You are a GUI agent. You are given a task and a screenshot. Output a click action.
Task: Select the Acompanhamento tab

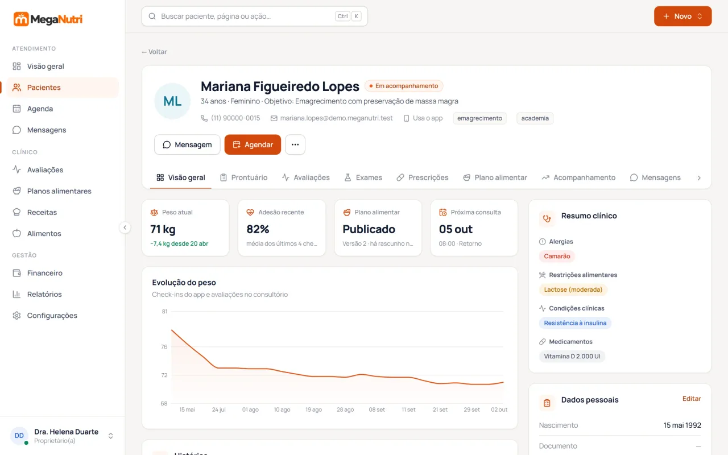tap(579, 178)
